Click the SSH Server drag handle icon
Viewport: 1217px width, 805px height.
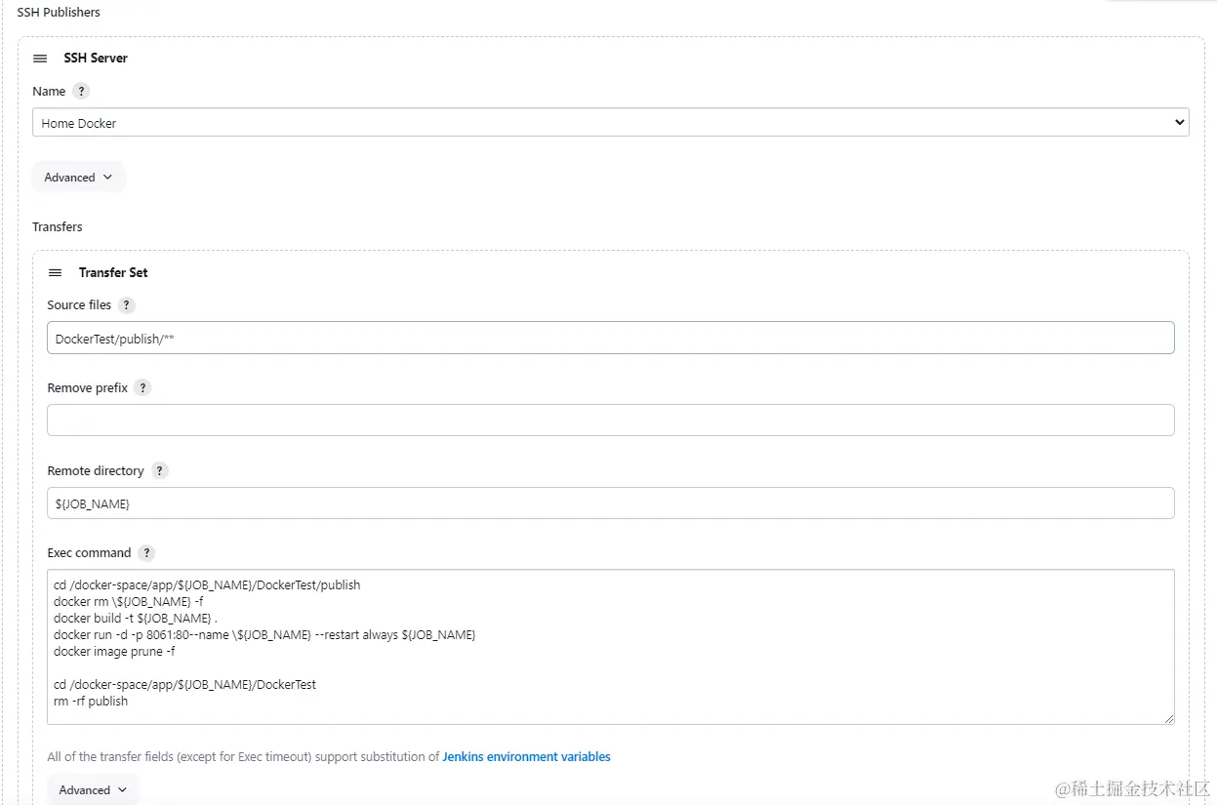click(40, 59)
